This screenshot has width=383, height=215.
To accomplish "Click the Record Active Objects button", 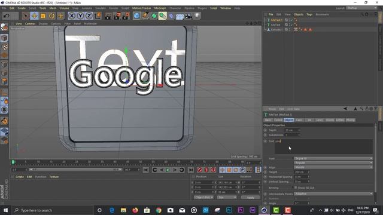I will 199,170.
